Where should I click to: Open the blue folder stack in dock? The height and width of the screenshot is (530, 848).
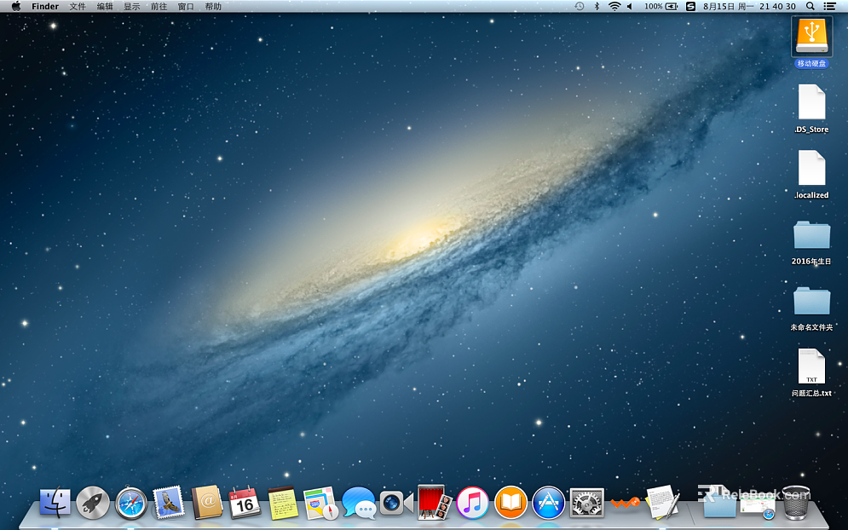click(x=718, y=503)
